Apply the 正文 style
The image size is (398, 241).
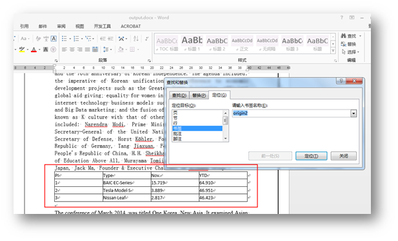(x=242, y=44)
